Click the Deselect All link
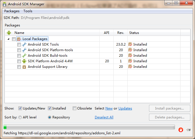Image resolution: width=195 pixels, height=139 pixels. (104, 117)
